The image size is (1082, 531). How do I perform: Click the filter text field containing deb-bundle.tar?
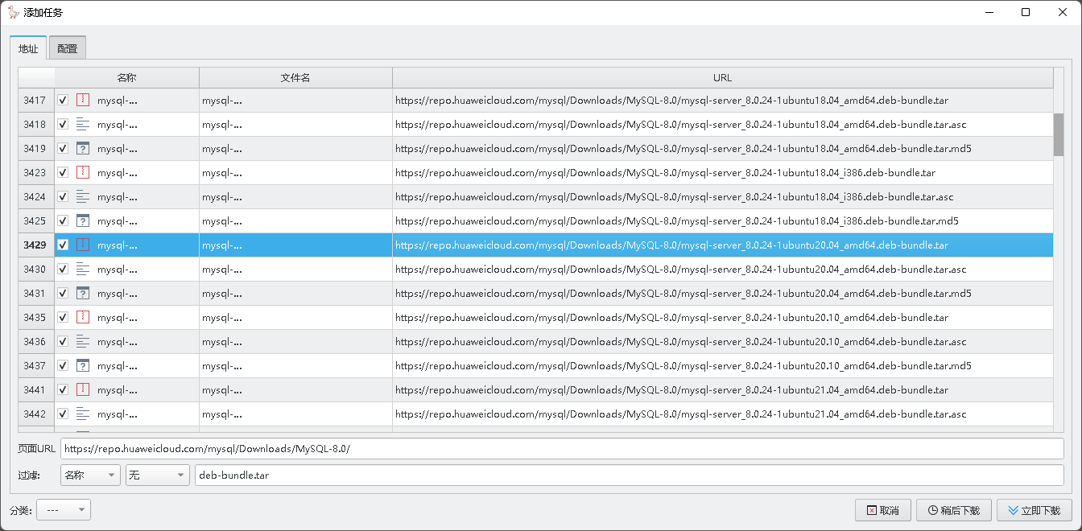point(629,475)
